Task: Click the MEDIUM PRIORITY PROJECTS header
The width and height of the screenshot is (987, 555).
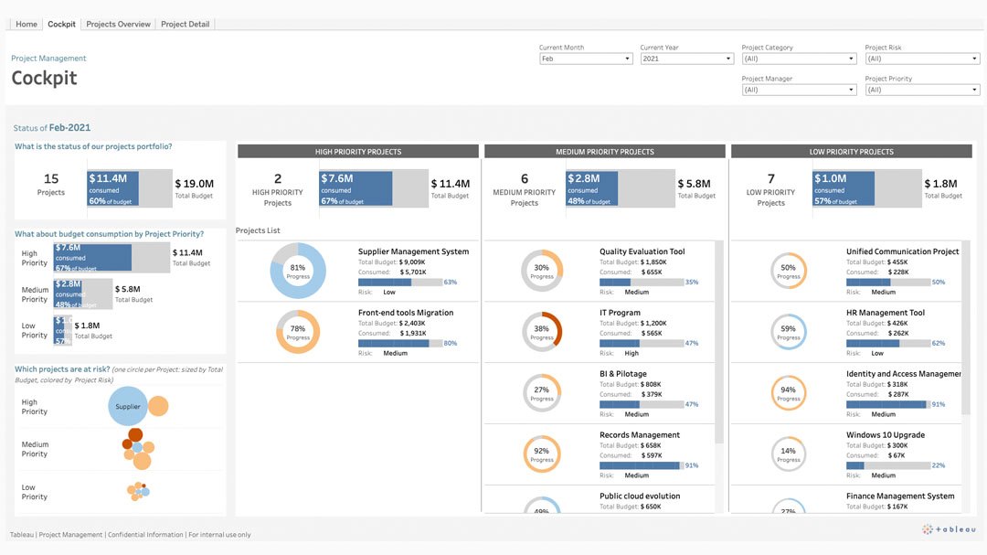Action: [605, 152]
